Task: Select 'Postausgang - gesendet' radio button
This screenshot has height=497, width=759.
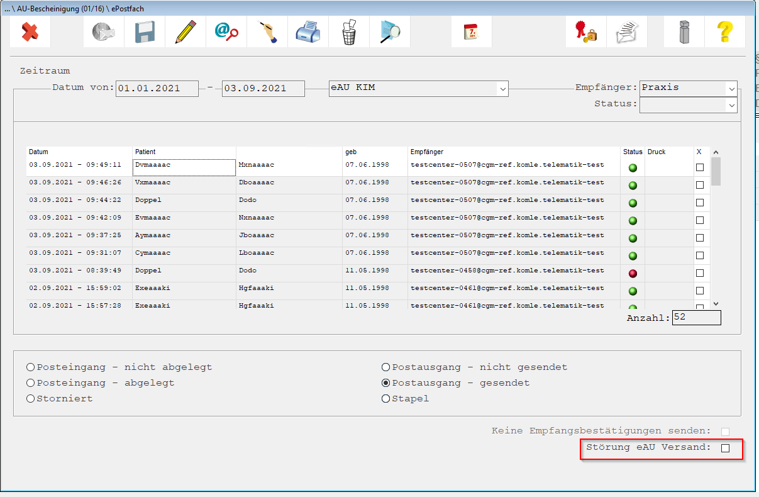Action: (x=386, y=383)
